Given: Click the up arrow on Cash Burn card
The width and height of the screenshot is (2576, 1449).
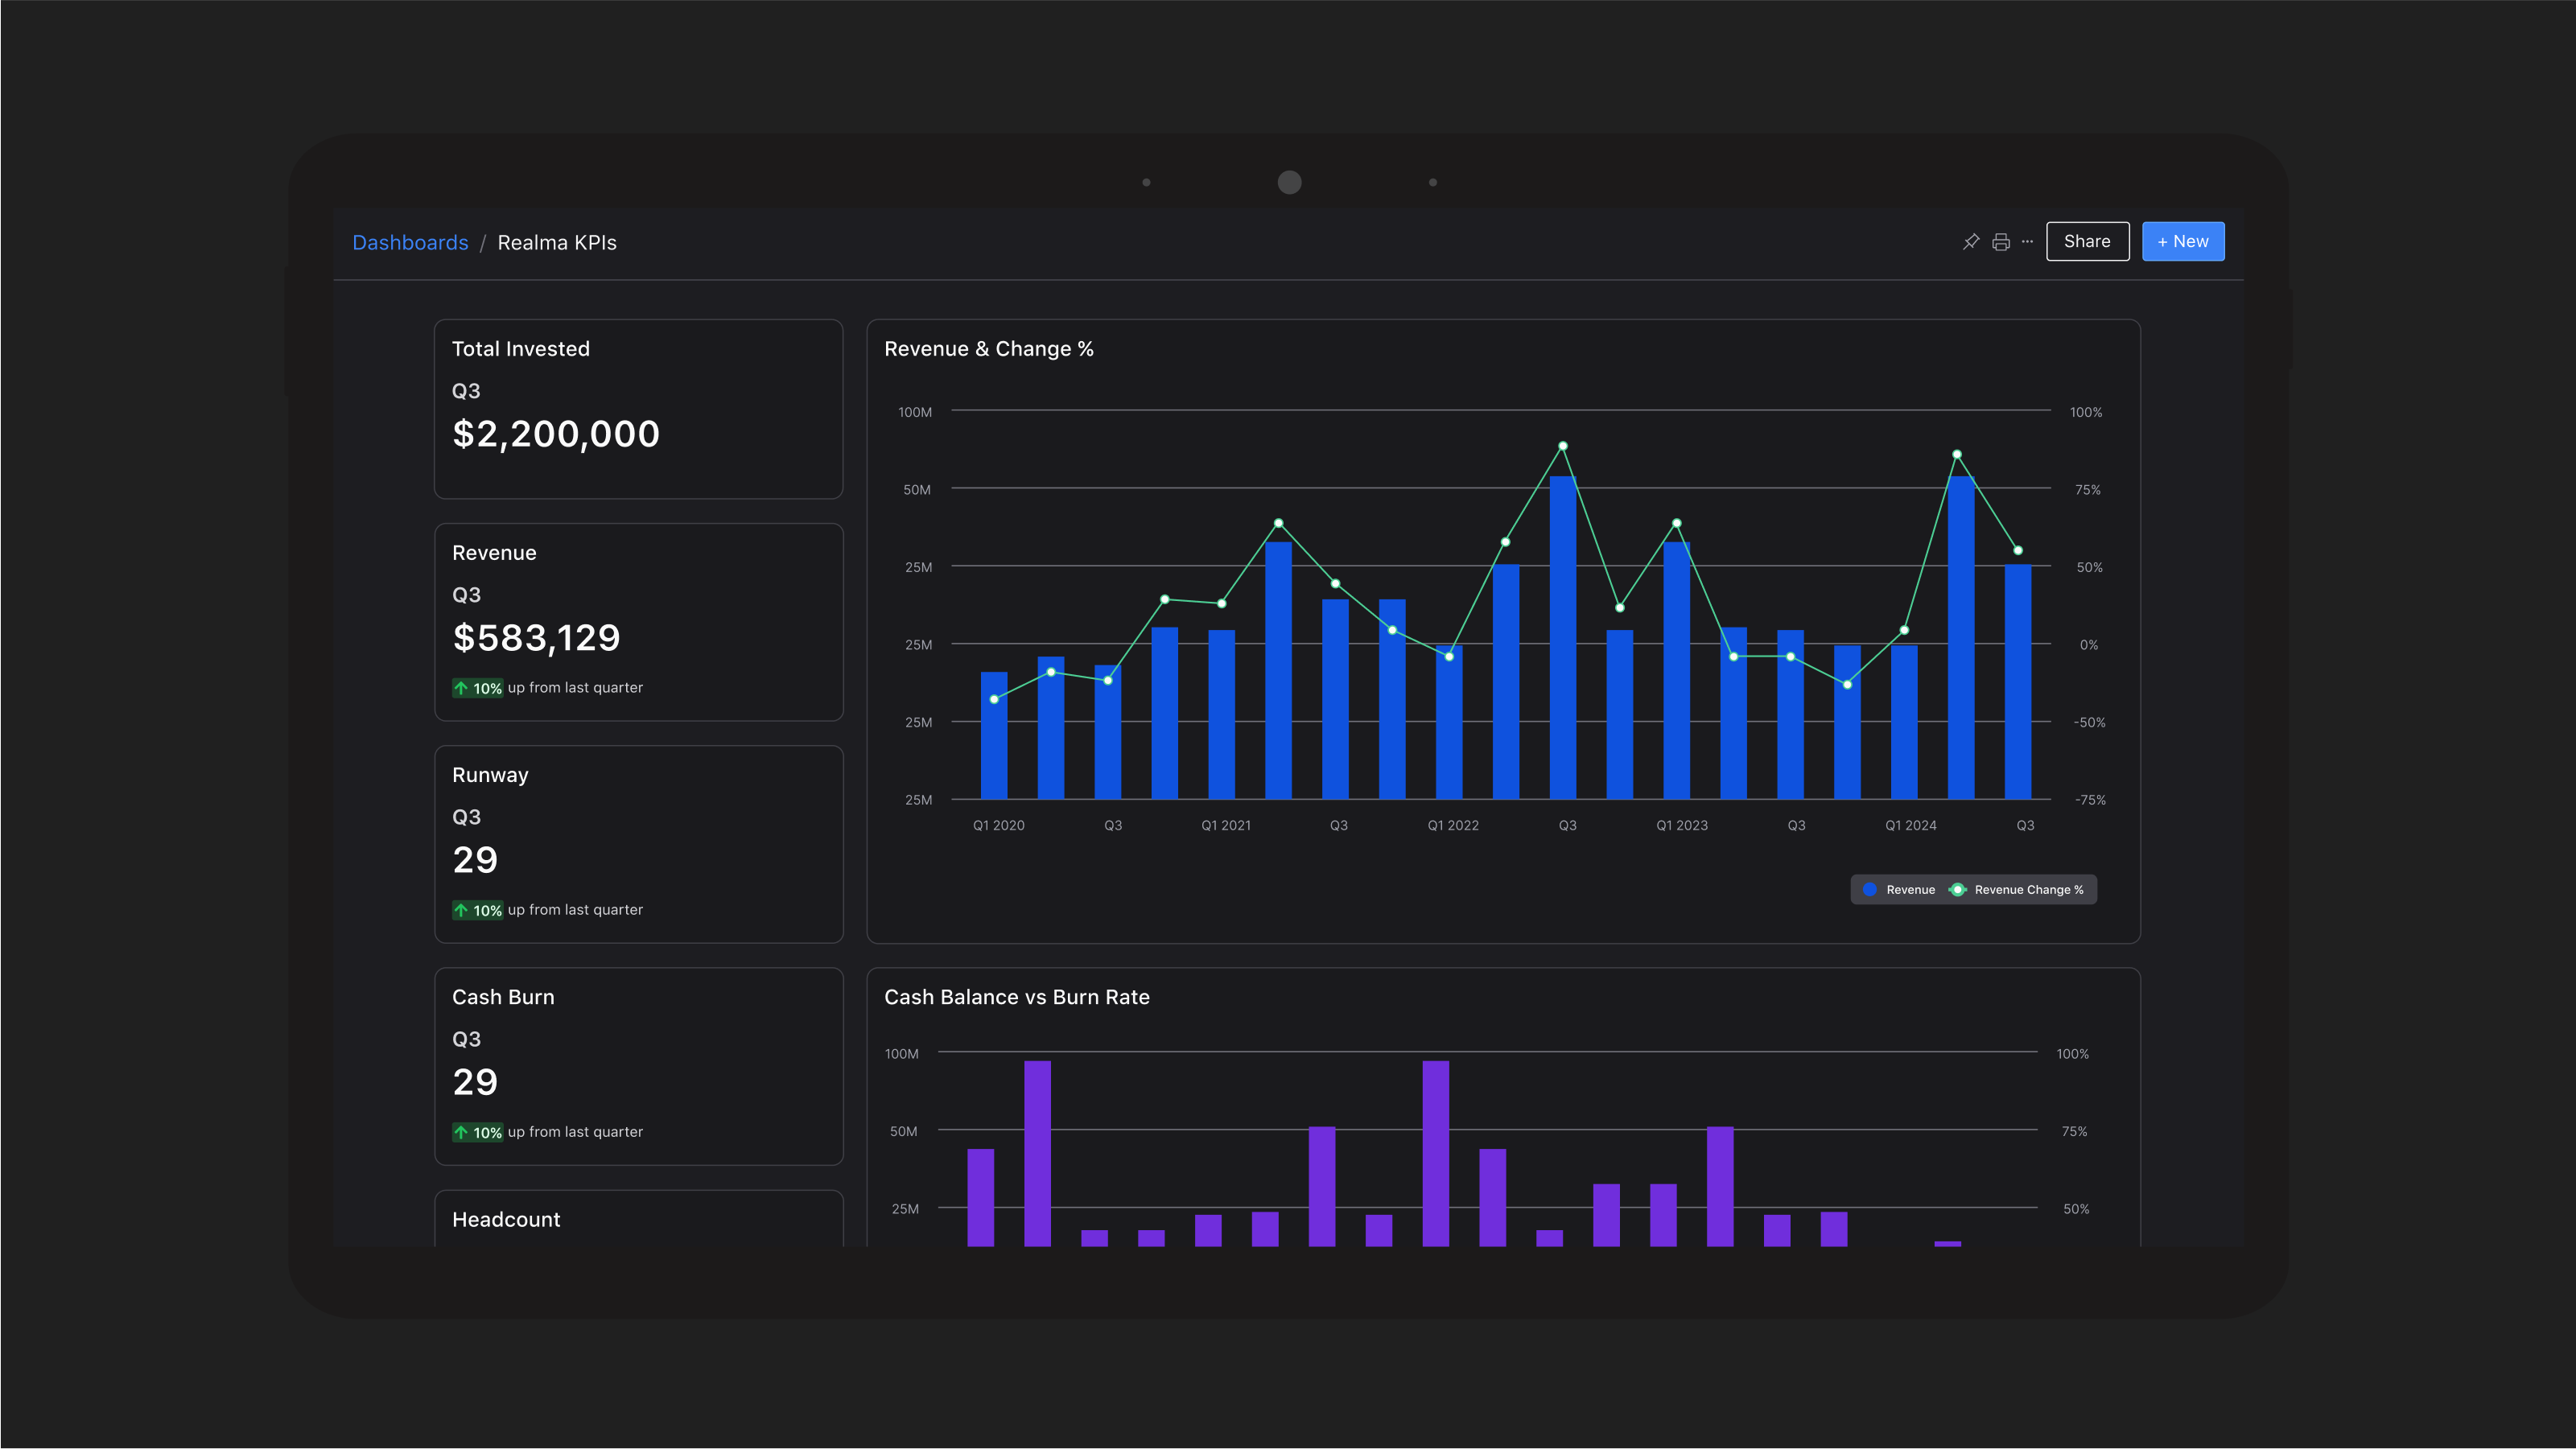Looking at the screenshot, I should pyautogui.click(x=463, y=1132).
